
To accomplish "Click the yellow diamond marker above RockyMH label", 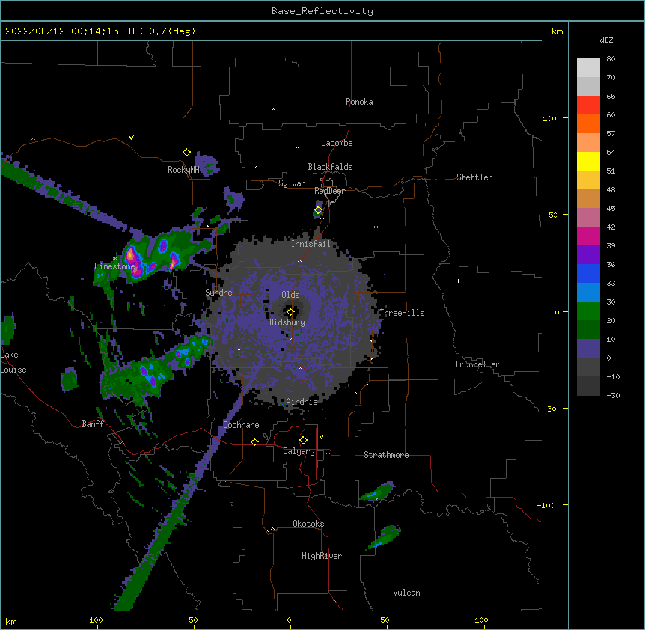I will click(186, 153).
